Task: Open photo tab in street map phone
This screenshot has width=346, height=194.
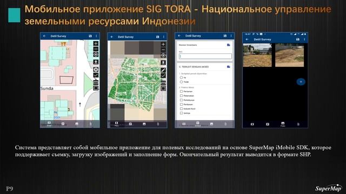Action: (x=77, y=124)
